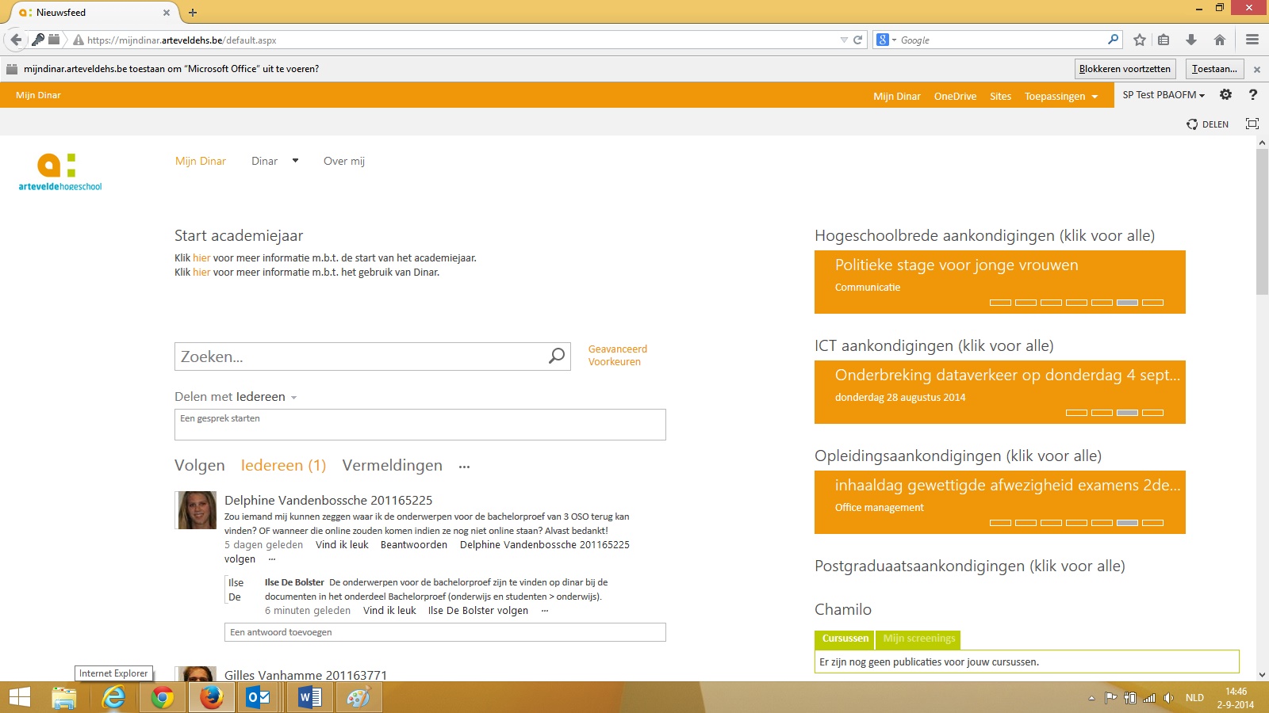Switch to the Mijn screenings tab

(x=918, y=639)
